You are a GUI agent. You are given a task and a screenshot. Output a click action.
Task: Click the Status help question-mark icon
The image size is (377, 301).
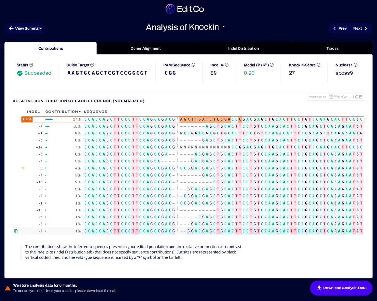pos(31,65)
